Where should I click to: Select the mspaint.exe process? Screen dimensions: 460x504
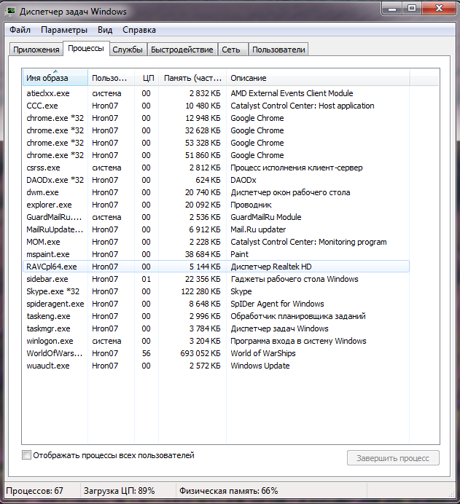click(x=216, y=254)
